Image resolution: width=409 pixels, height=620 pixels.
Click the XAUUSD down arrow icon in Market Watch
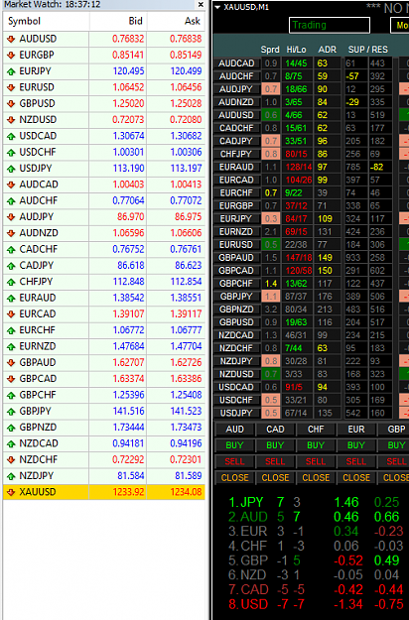tap(11, 493)
